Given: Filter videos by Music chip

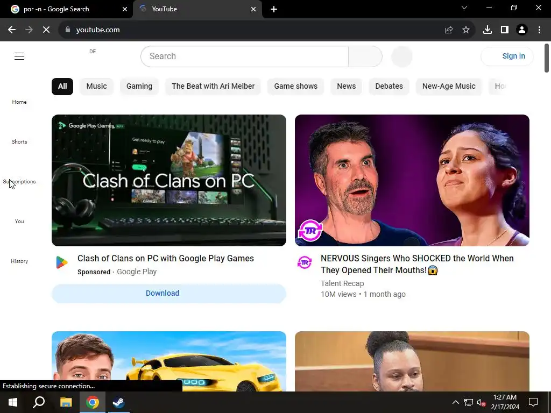Looking at the screenshot, I should point(97,87).
